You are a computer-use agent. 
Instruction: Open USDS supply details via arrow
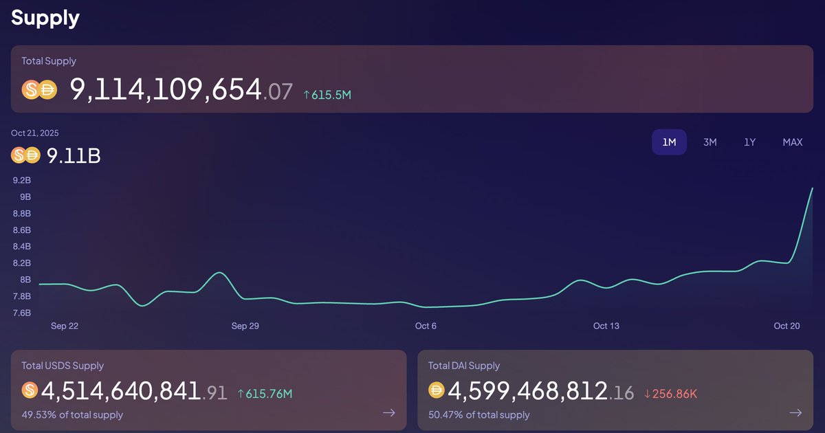389,413
